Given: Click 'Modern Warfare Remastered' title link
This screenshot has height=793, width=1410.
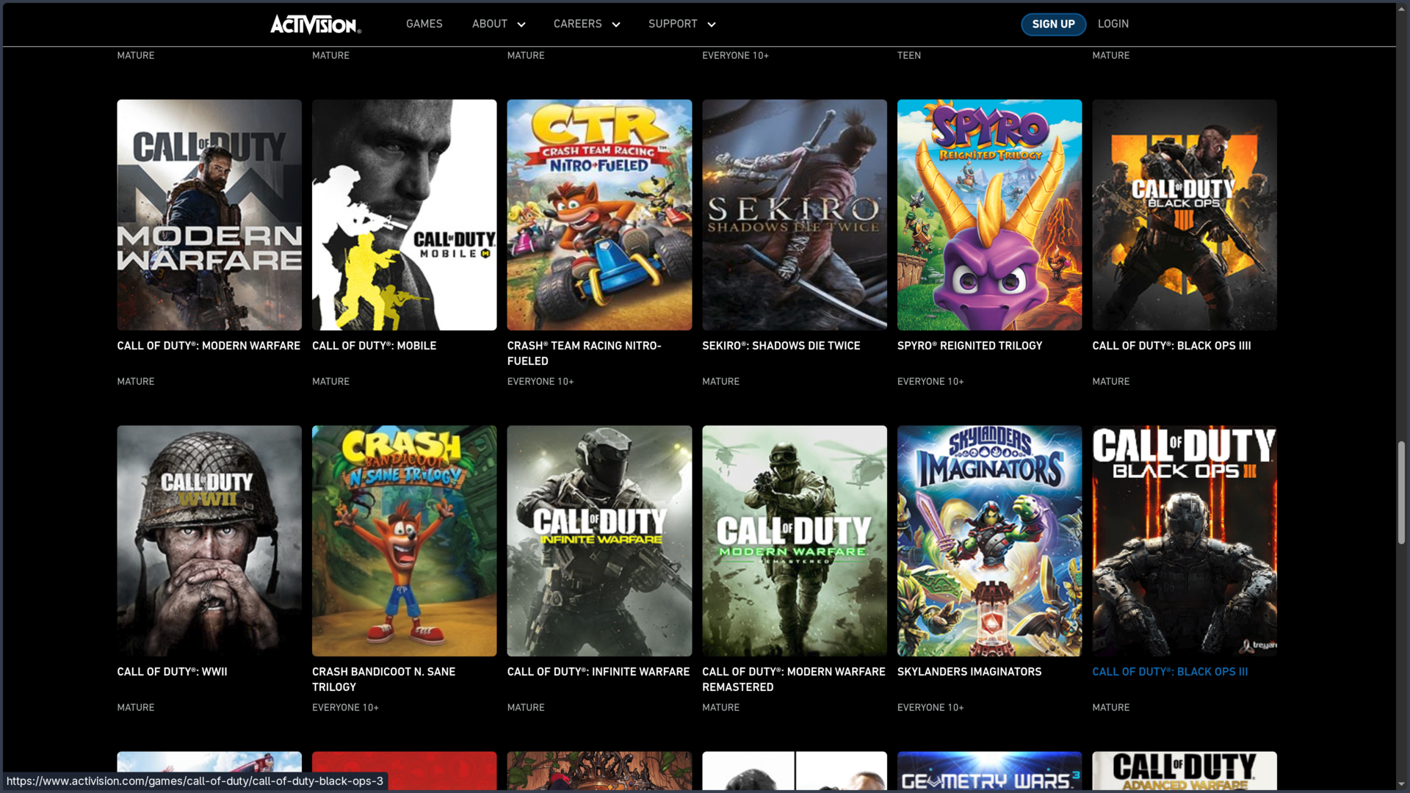Looking at the screenshot, I should point(794,679).
